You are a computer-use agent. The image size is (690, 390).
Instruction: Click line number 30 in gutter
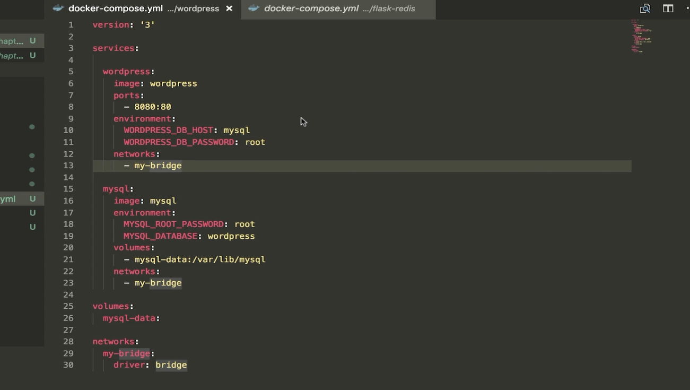point(68,365)
